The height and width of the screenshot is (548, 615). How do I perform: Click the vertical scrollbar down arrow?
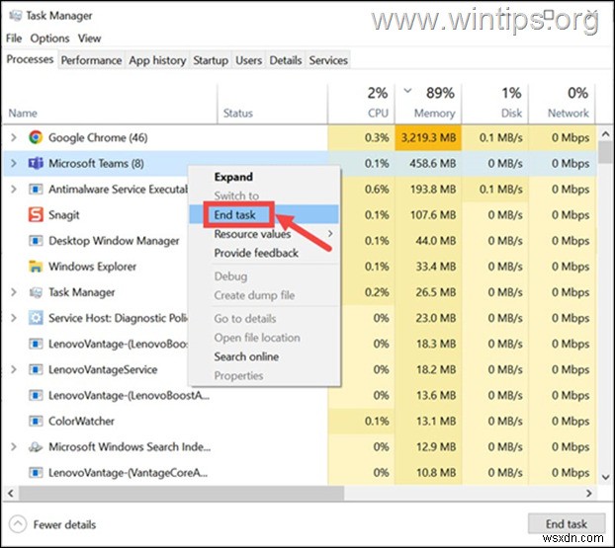point(605,478)
